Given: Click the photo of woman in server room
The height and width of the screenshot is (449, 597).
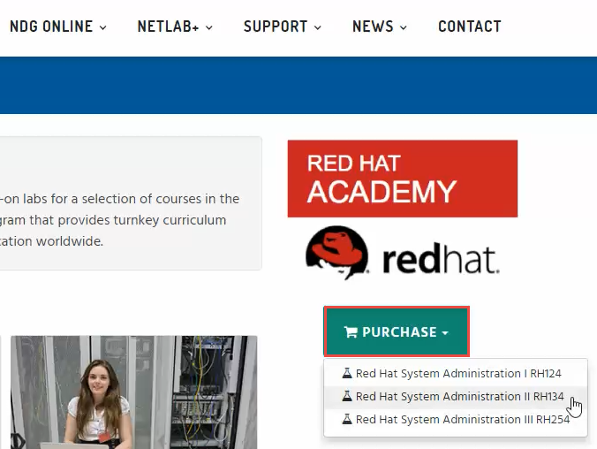Looking at the screenshot, I should 134,392.
